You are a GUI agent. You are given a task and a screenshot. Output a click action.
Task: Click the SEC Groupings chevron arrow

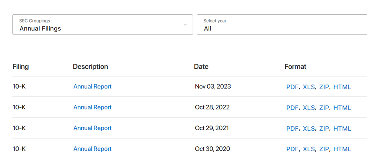click(x=185, y=25)
